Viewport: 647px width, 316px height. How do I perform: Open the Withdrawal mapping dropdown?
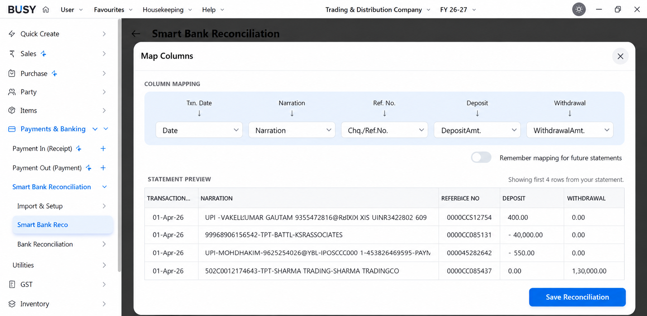coord(570,130)
